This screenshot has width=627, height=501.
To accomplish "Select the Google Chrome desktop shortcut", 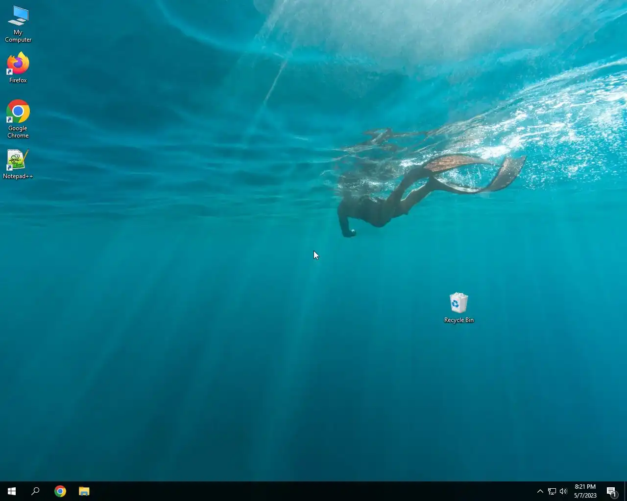I will tap(18, 119).
